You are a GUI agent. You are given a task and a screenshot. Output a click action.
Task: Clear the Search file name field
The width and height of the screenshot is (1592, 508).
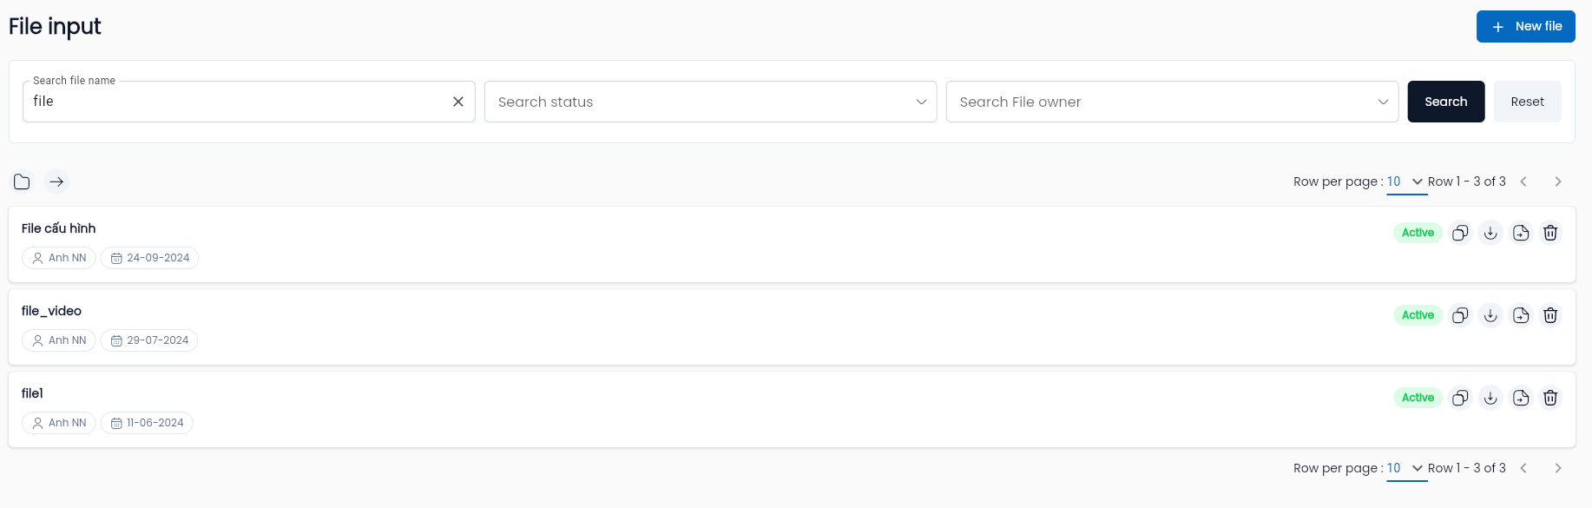click(458, 102)
